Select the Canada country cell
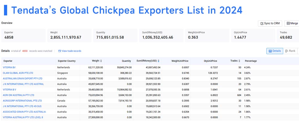 tap(61, 101)
